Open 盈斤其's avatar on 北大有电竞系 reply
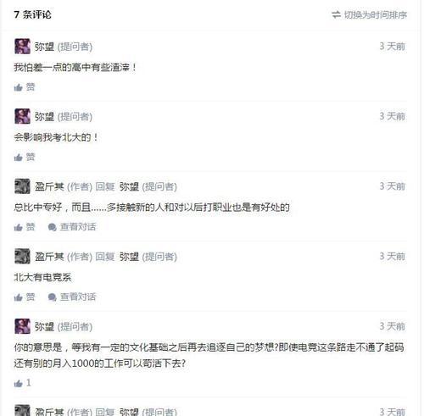This screenshot has width=424, height=416. pos(22,256)
